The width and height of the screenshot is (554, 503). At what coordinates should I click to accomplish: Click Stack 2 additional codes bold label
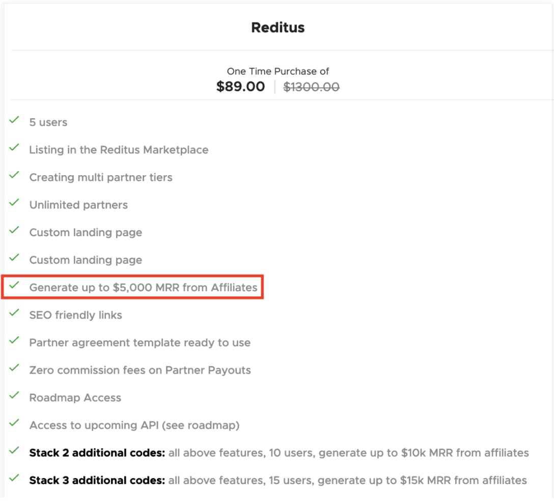click(97, 453)
